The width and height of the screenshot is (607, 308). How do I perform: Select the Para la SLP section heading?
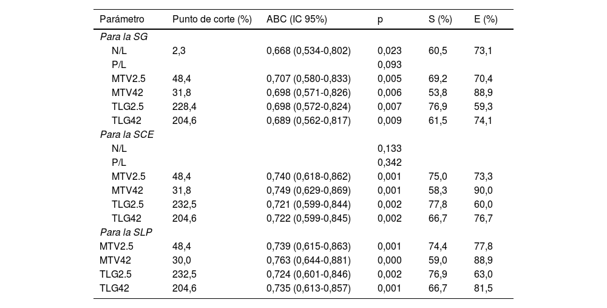[x=126, y=232]
